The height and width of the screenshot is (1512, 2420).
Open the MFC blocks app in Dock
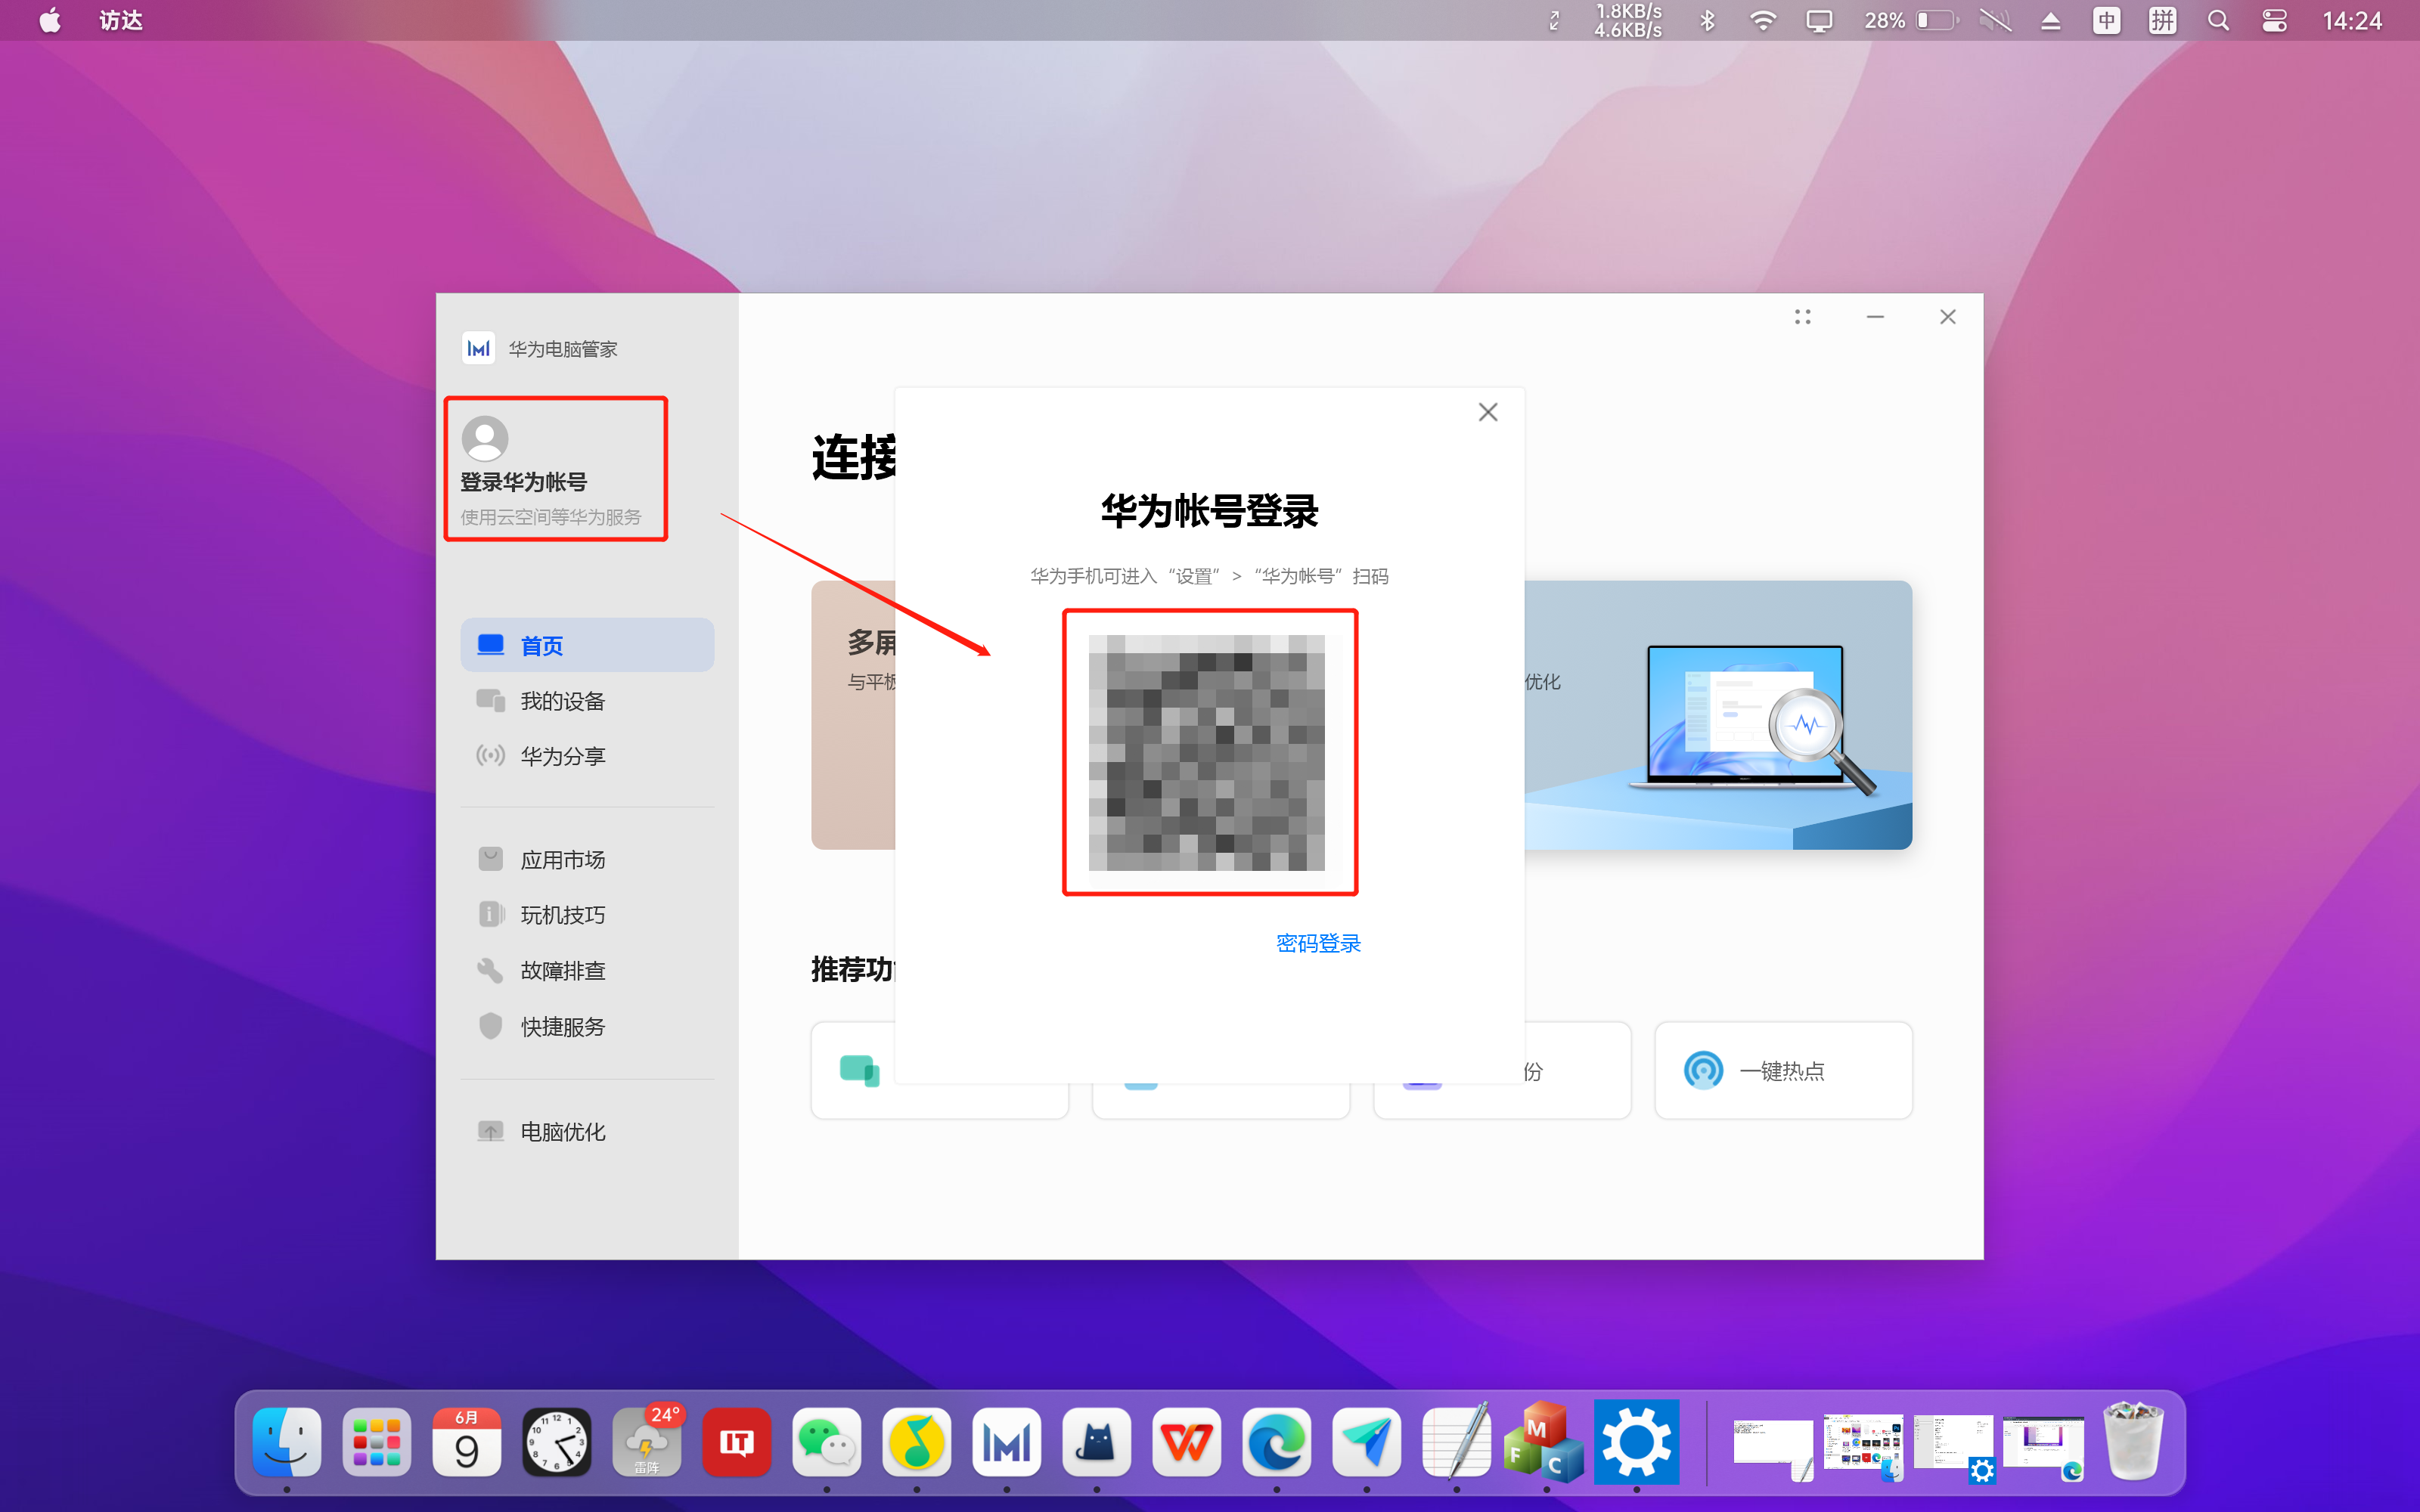pos(1545,1441)
